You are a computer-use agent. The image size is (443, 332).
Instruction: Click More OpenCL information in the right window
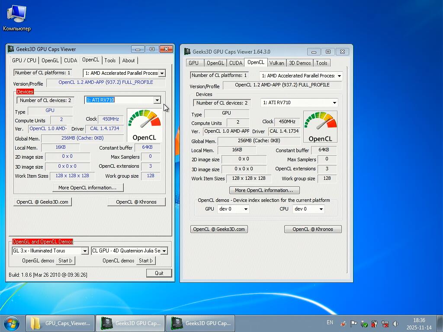264,190
